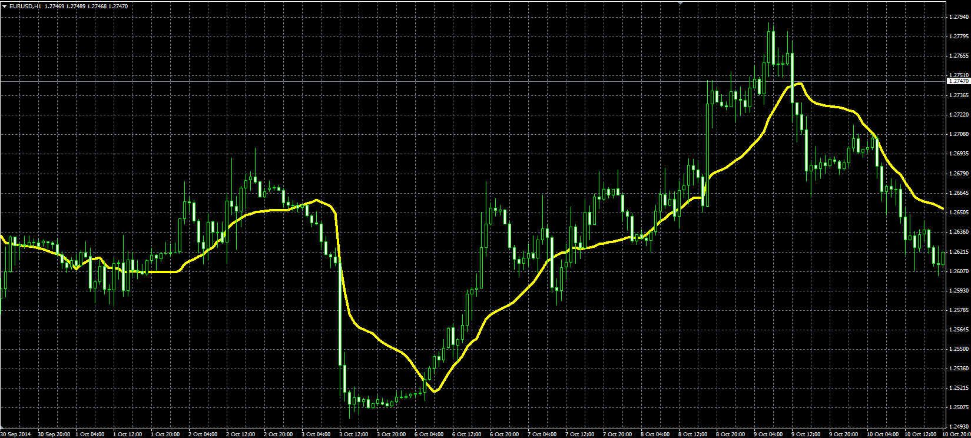Click the 1 Oct 12:00 time label

(128, 434)
